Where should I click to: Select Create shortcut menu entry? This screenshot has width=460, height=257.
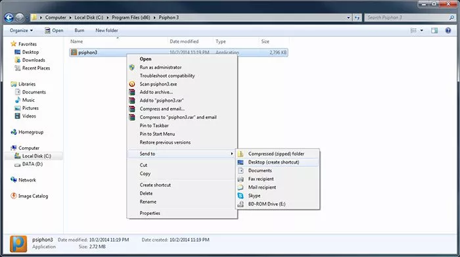pyautogui.click(x=155, y=185)
